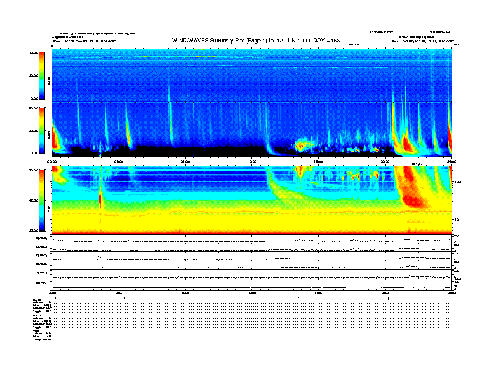
Task: Select the -142.50 label on TNR scale
Action: [32, 200]
